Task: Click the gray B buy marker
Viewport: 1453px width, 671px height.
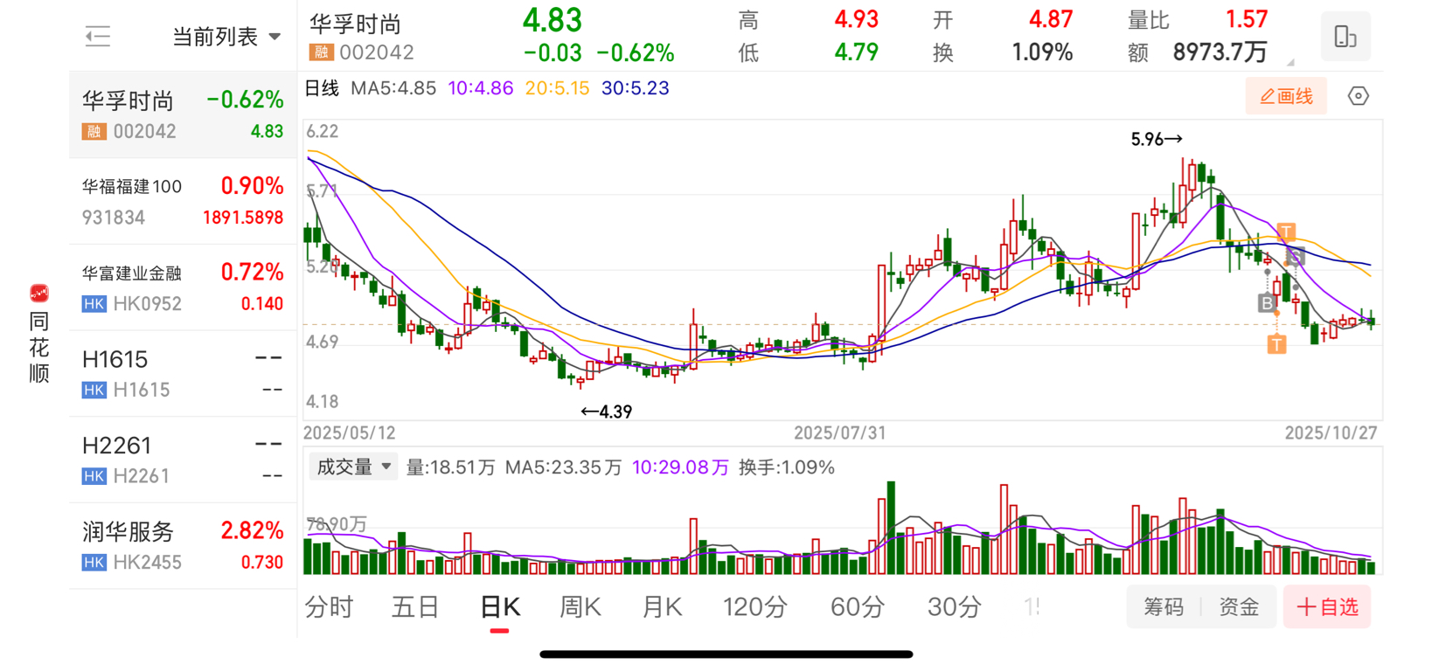Action: (1266, 303)
